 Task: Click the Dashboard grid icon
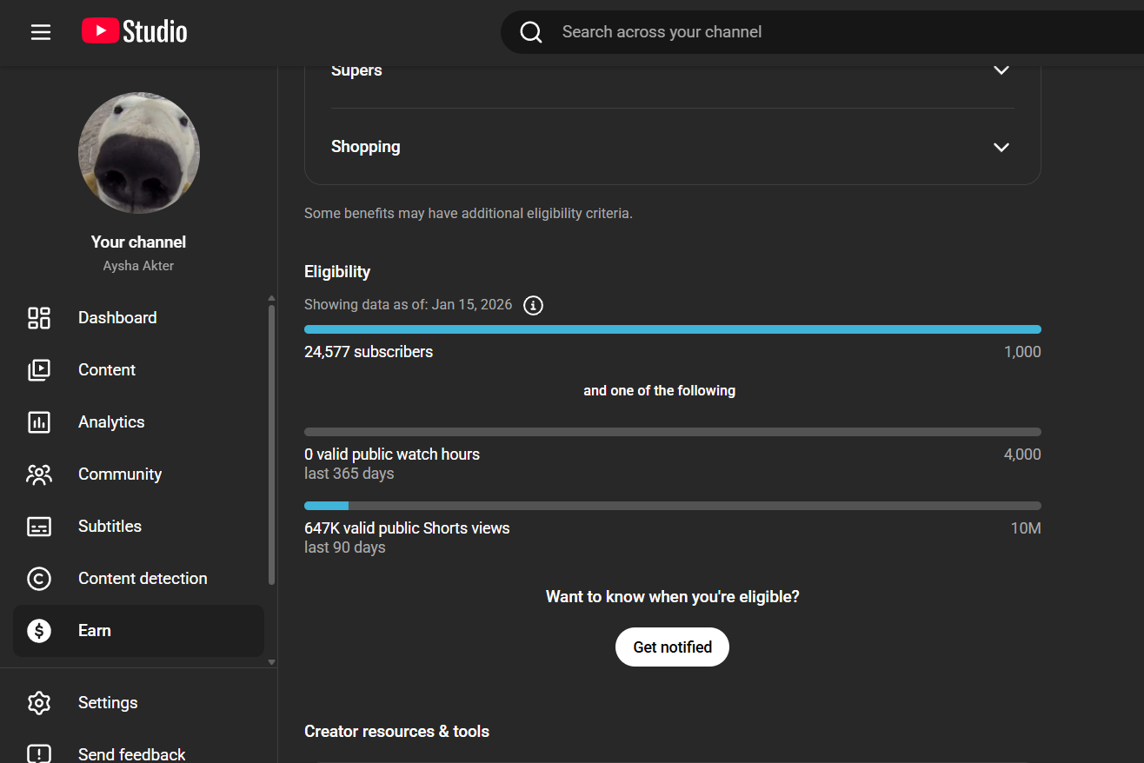coord(39,318)
